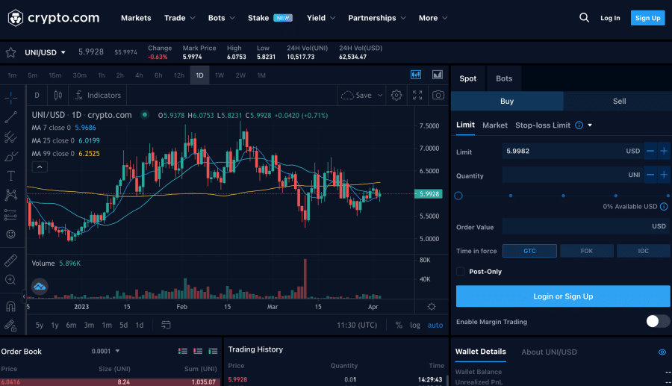
Task: Select the long position prediction tool
Action: (x=10, y=214)
